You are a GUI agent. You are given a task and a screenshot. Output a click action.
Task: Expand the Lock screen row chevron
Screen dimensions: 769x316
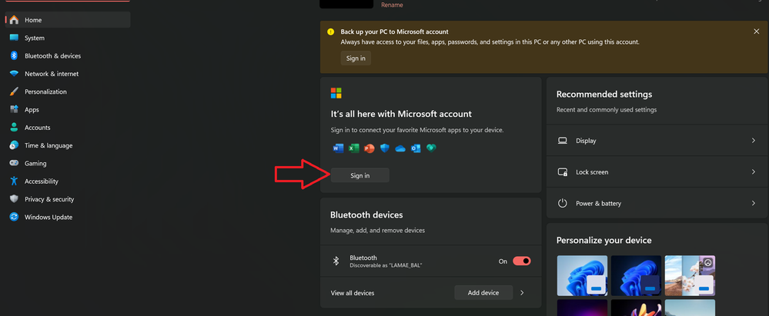[754, 172]
